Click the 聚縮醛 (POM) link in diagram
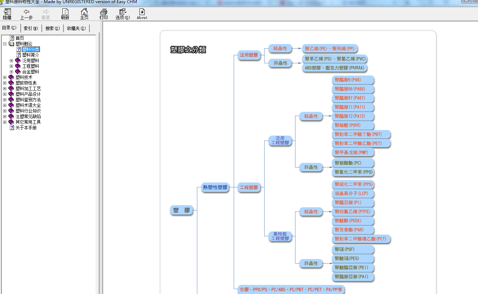 tap(347, 125)
